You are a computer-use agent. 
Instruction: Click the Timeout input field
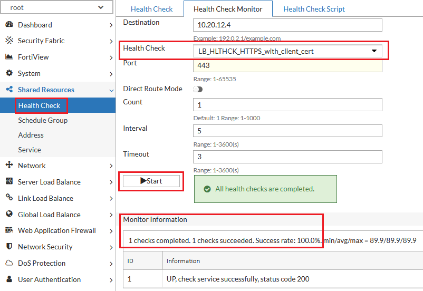pyautogui.click(x=287, y=157)
